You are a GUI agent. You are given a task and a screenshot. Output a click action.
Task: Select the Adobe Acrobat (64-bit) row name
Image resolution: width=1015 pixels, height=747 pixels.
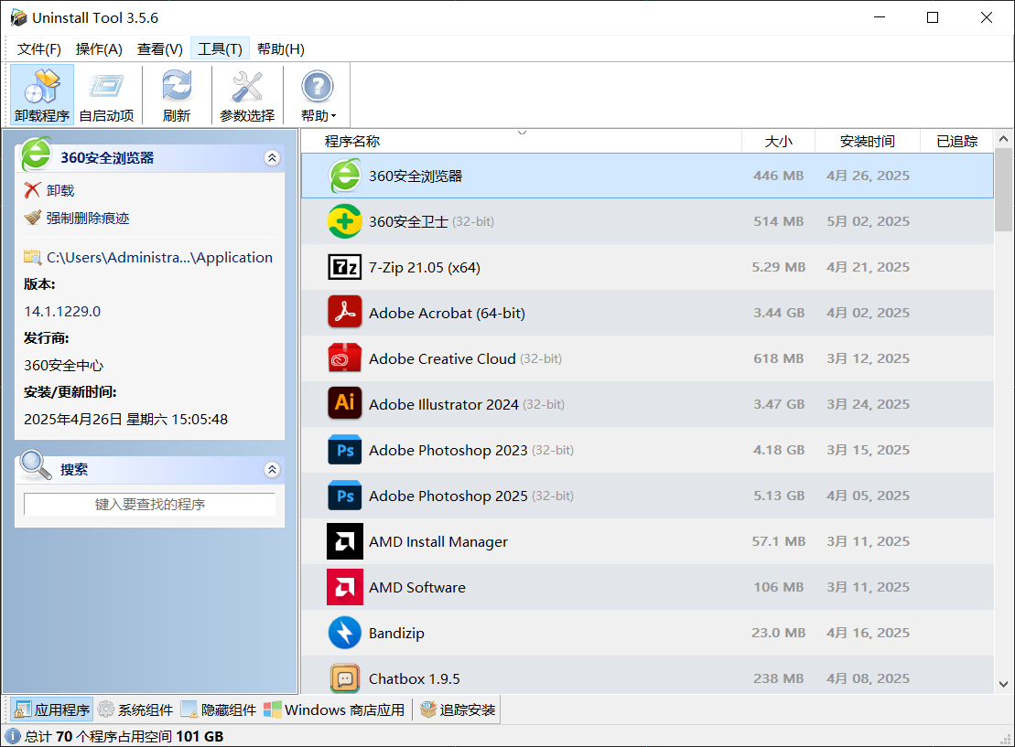click(x=447, y=313)
